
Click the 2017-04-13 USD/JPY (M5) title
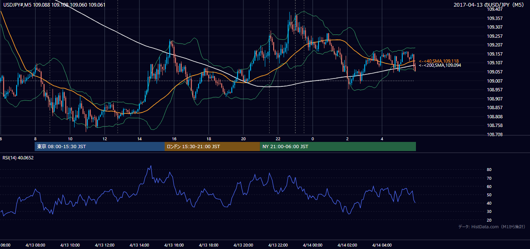click(489, 5)
